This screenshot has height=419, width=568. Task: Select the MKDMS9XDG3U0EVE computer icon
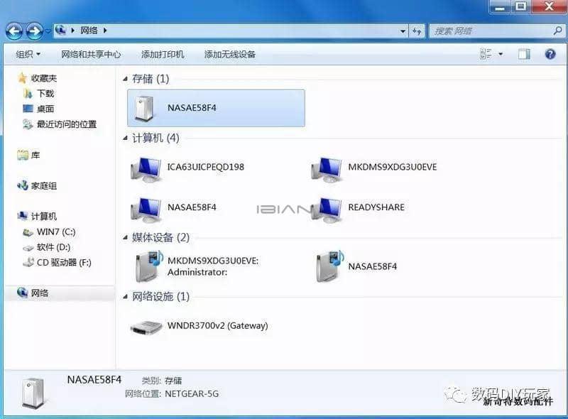click(x=327, y=168)
